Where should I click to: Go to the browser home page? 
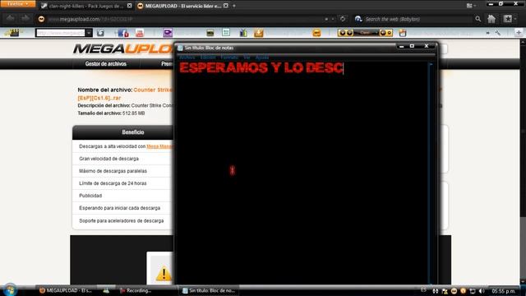click(x=491, y=19)
